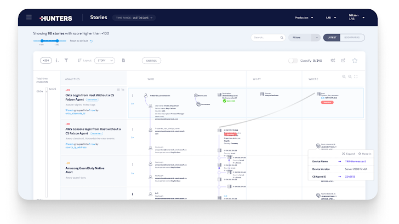The width and height of the screenshot is (399, 224).
Task: Open the CB Agent ID 2245612 link
Action: pyautogui.click(x=350, y=176)
